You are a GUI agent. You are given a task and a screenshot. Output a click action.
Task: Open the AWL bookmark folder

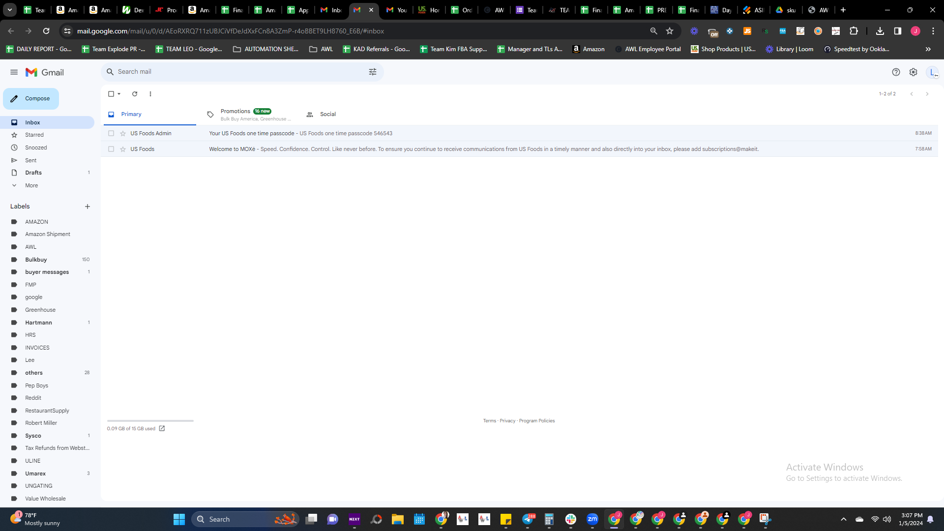[321, 49]
